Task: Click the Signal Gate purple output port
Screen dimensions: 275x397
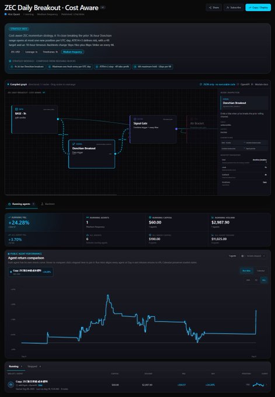Action: (x=176, y=129)
